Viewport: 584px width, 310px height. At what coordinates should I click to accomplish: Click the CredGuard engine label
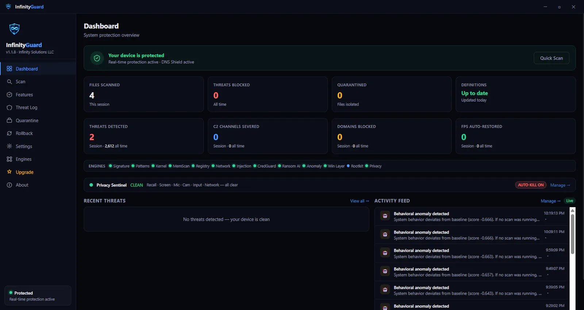tap(266, 166)
